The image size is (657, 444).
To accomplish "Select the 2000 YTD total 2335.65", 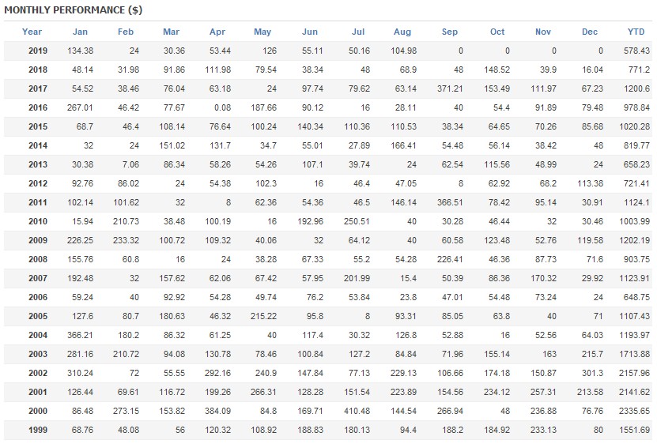I will click(634, 411).
